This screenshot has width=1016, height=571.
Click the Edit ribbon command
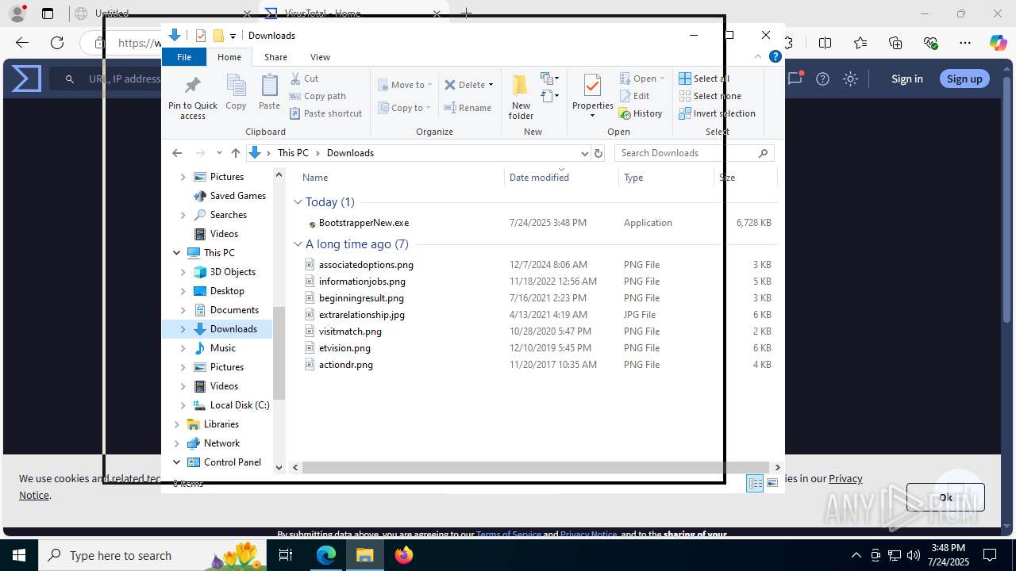pos(634,96)
